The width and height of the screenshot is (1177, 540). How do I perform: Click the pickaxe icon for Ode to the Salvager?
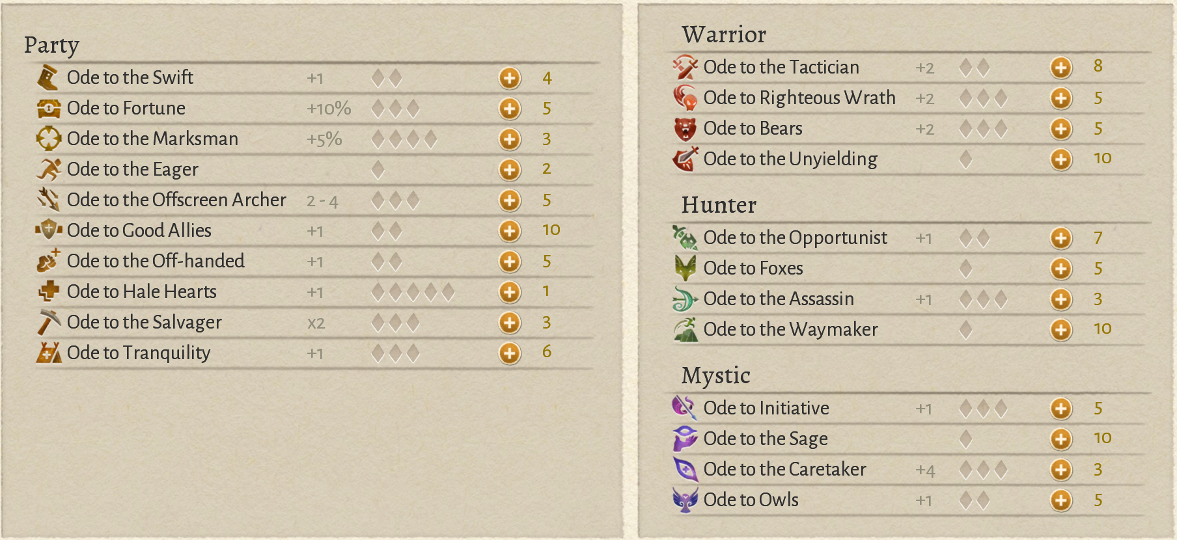48,322
